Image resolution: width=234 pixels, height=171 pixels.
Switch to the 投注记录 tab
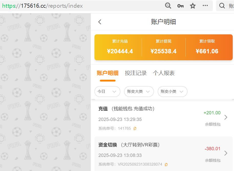coord(136,73)
